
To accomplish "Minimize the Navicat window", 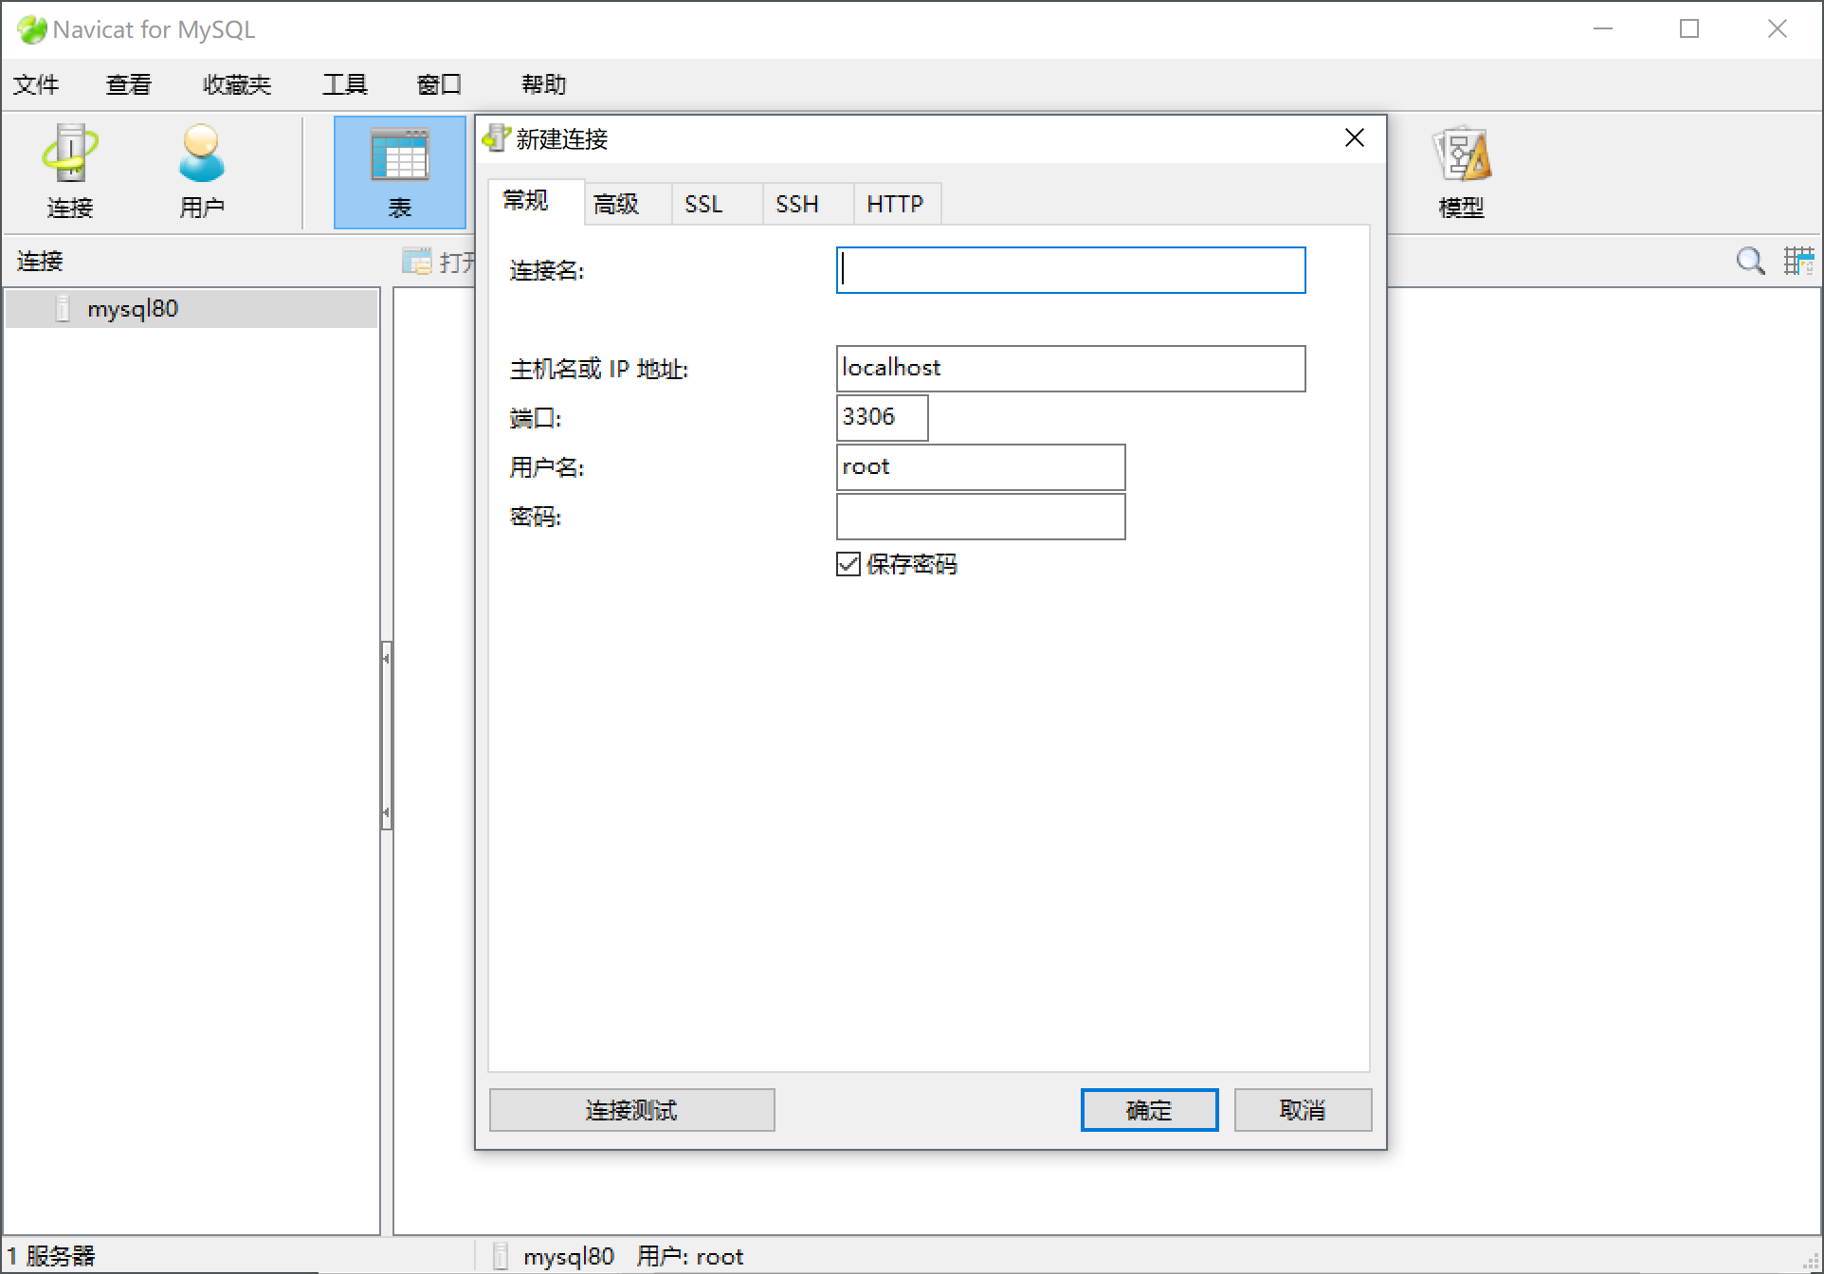I will tap(1603, 29).
